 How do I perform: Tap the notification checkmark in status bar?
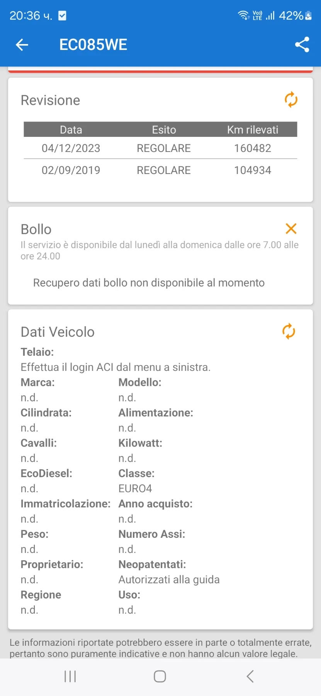[x=62, y=15]
